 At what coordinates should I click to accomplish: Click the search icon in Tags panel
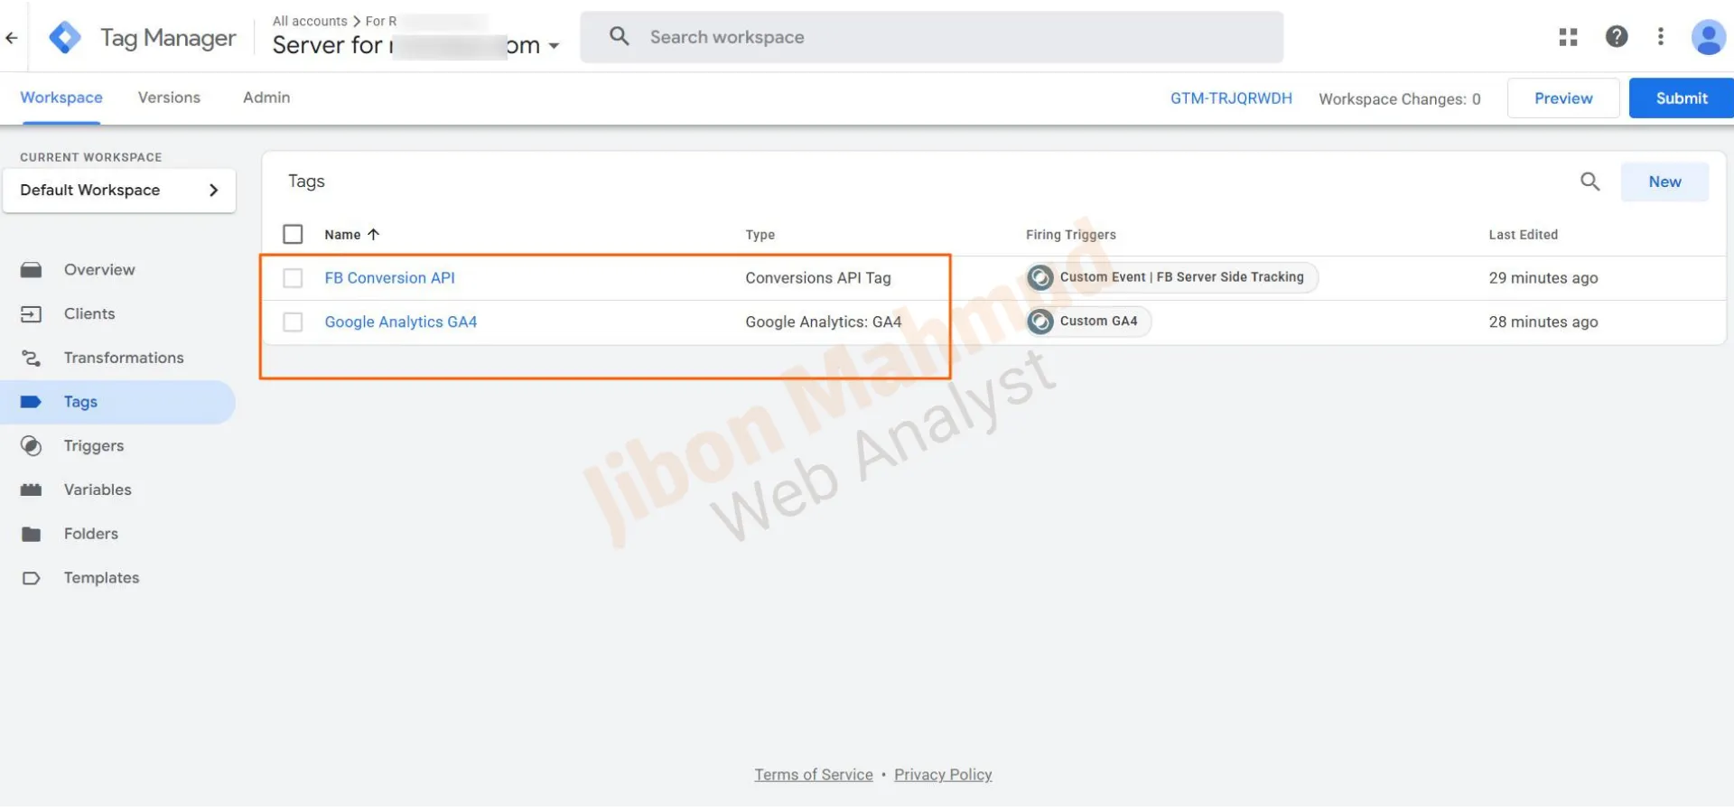[1589, 182]
